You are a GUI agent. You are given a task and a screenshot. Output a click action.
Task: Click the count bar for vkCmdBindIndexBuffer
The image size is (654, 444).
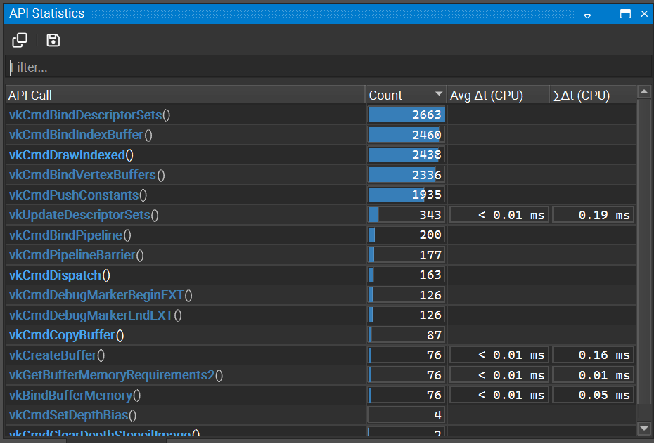coord(406,134)
